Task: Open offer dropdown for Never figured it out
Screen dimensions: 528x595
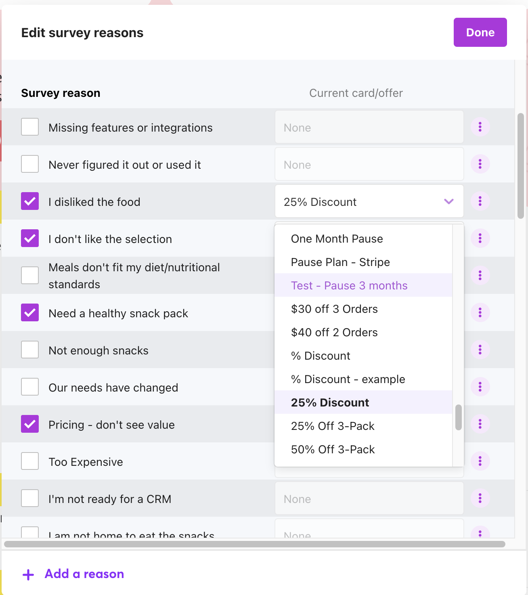Action: 369,164
